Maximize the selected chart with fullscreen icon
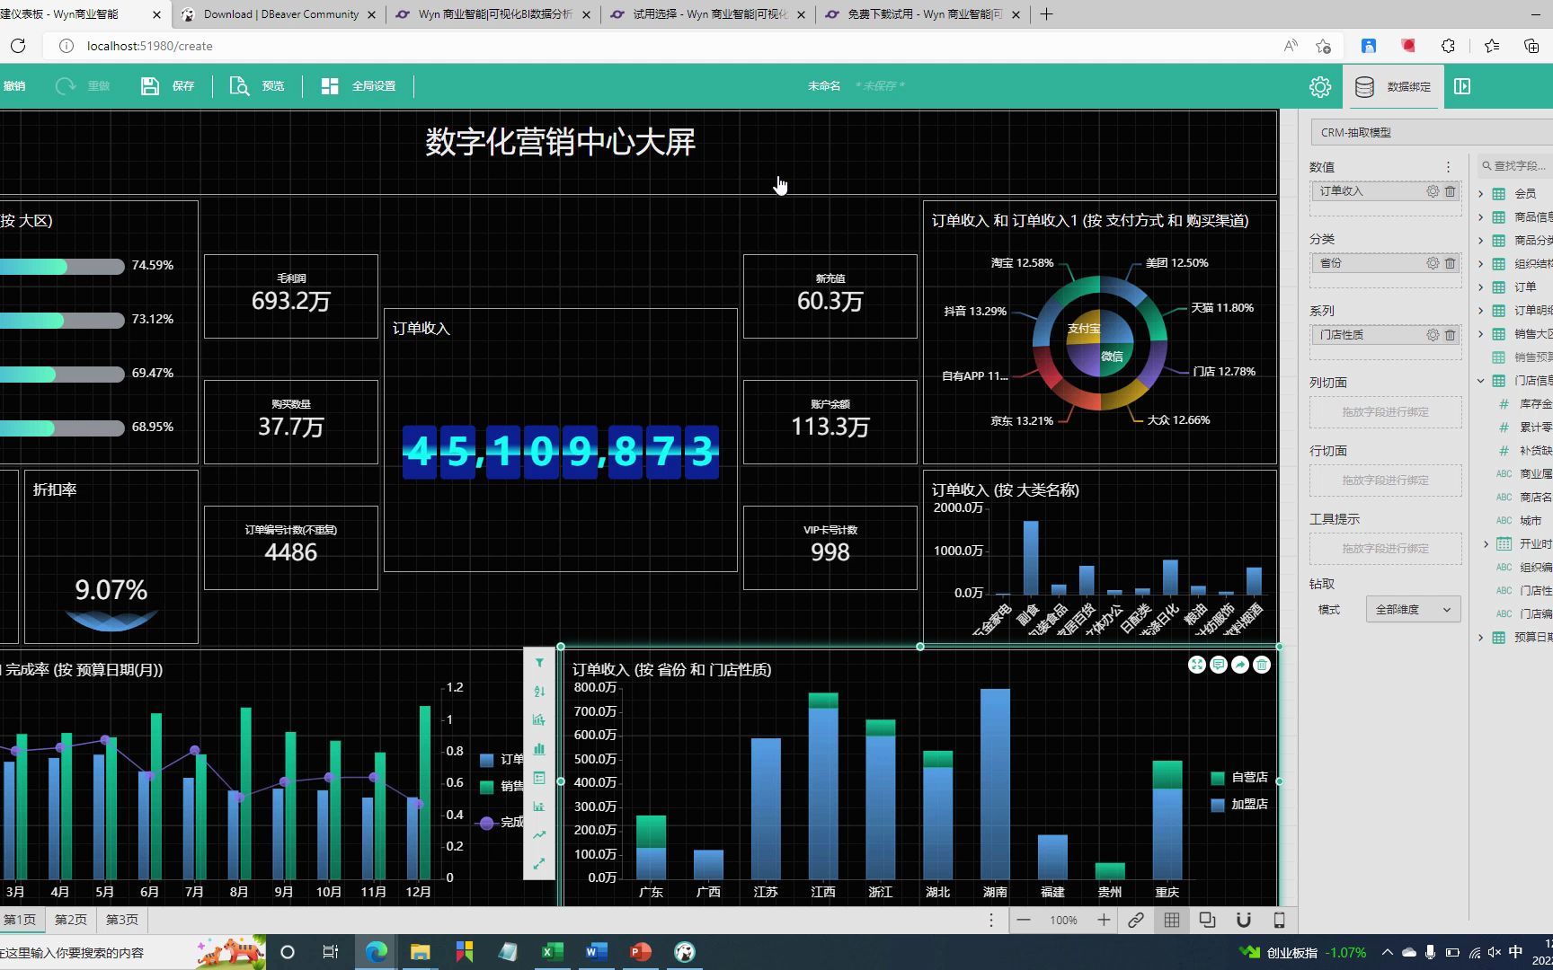The image size is (1553, 970). (x=1196, y=665)
